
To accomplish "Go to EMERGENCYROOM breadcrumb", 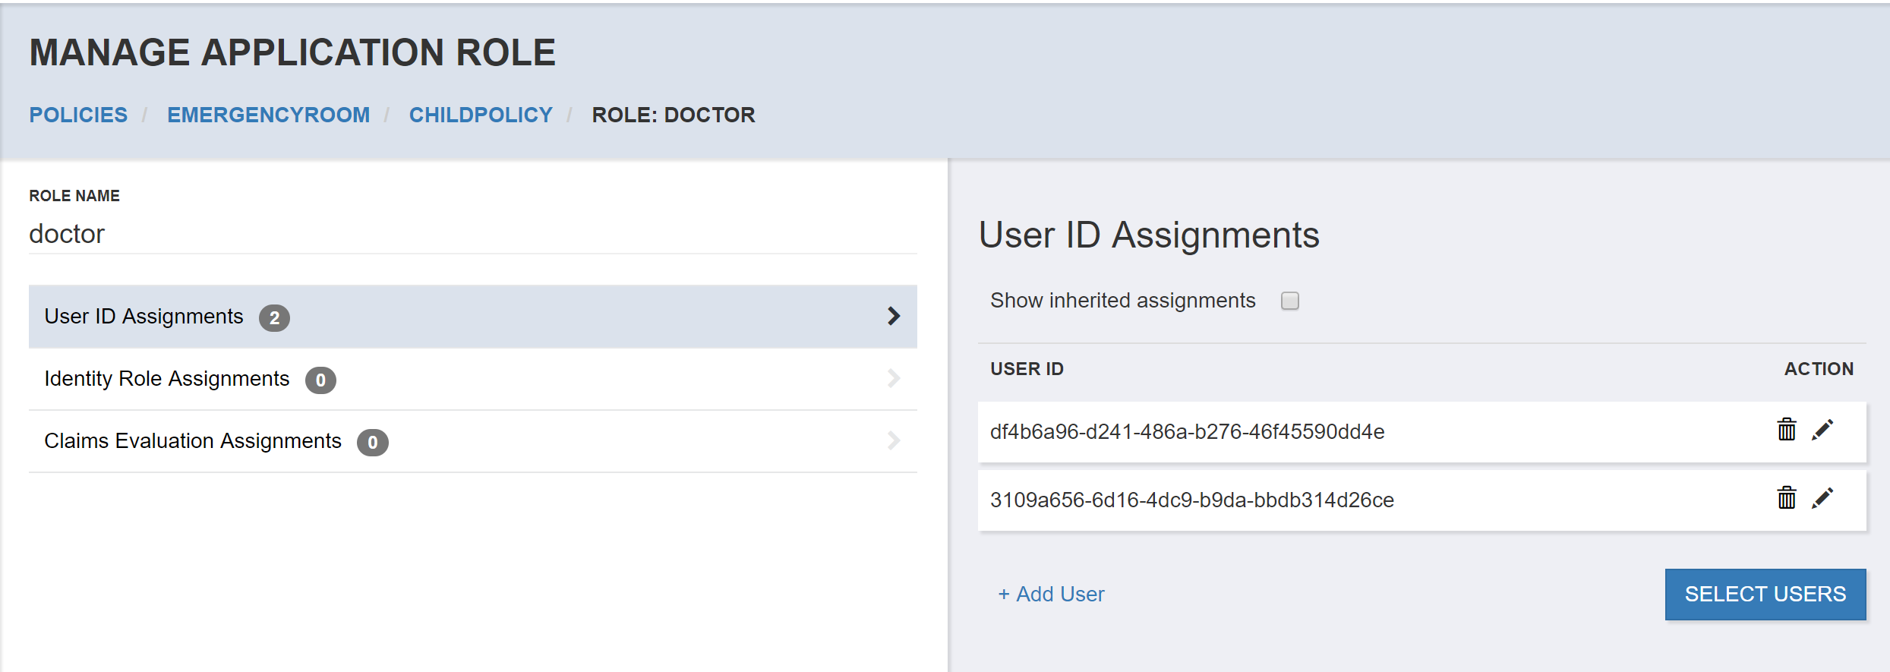I will point(269,115).
